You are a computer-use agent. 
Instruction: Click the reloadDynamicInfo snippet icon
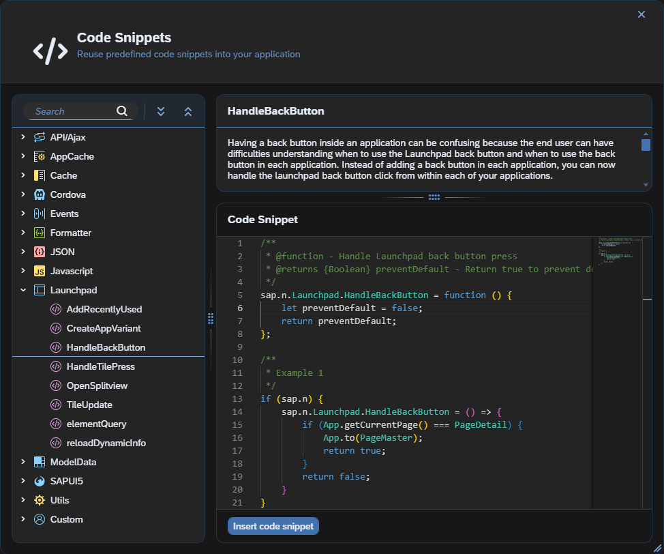coord(56,443)
